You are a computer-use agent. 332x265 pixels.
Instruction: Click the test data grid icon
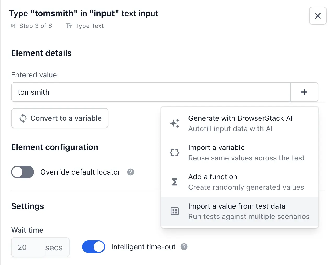[x=175, y=211]
